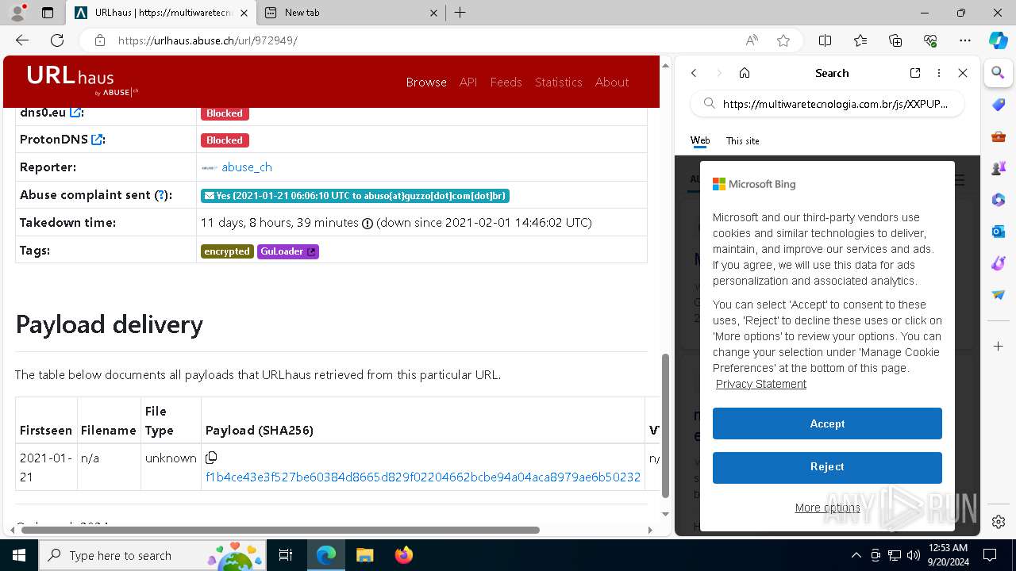Open Windows Start menu
This screenshot has width=1016, height=571.
(x=19, y=555)
